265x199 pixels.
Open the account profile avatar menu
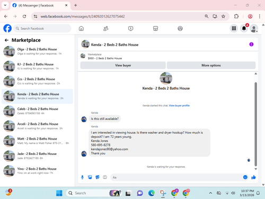[x=254, y=28]
